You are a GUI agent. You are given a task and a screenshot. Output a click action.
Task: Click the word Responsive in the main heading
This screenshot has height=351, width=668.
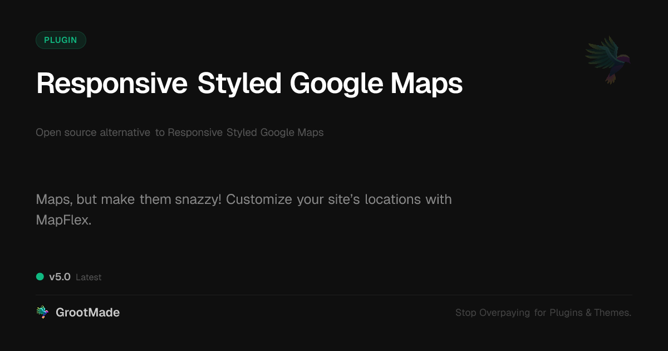click(x=111, y=84)
